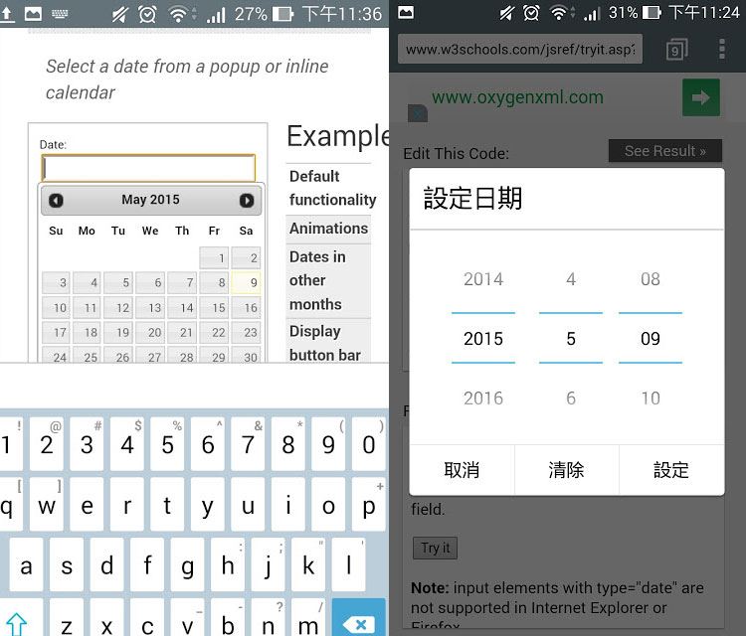Tap the backspace key
Screen dimensions: 746x636
pyautogui.click(x=359, y=618)
